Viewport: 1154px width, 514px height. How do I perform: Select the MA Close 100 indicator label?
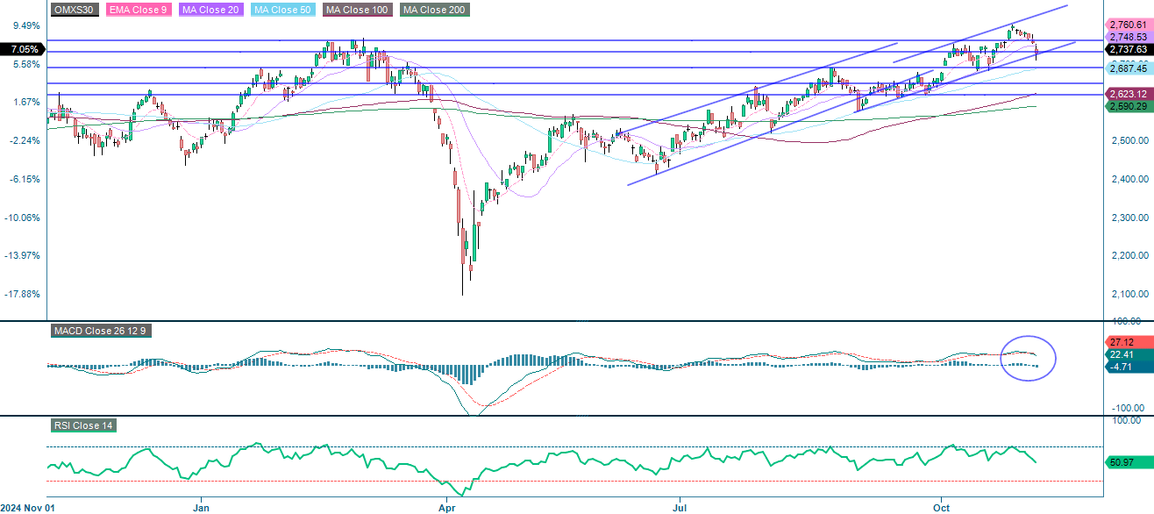(357, 10)
